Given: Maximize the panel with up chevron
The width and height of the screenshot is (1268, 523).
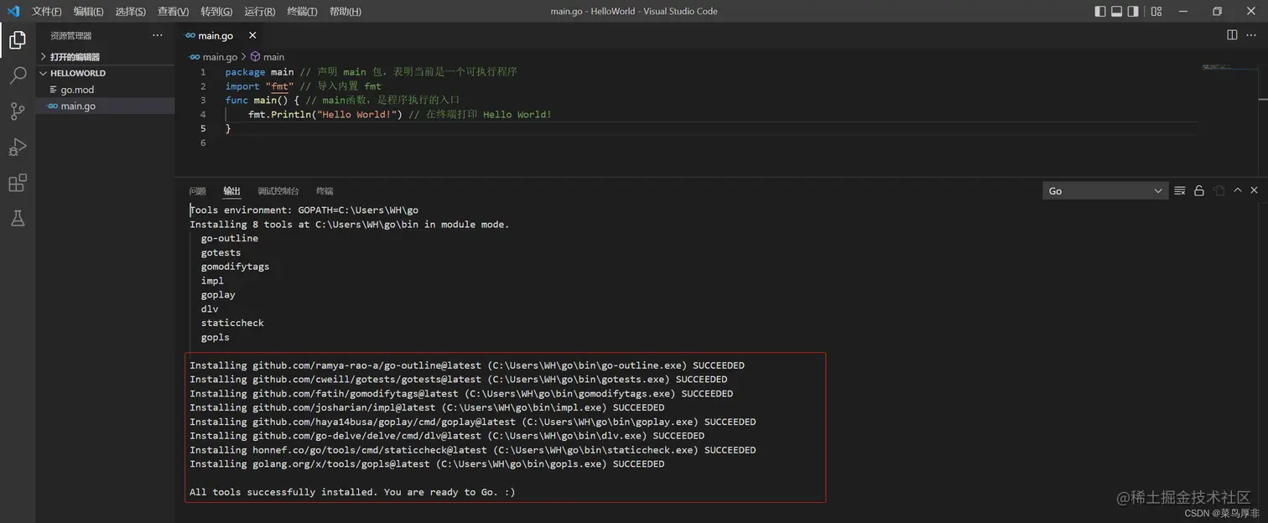Looking at the screenshot, I should (x=1237, y=191).
